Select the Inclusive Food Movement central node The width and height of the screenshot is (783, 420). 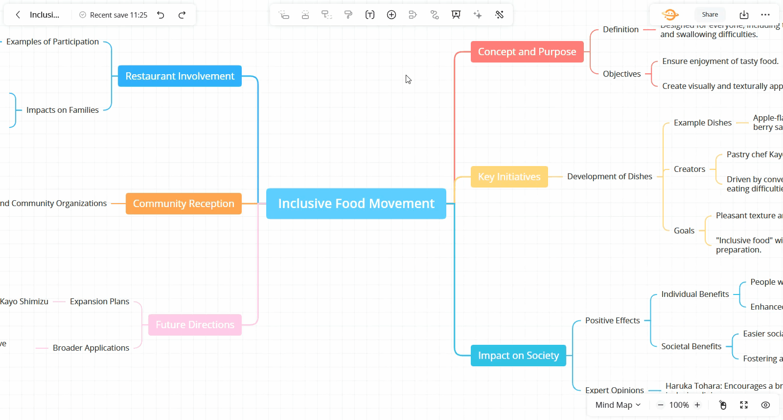[x=356, y=204]
